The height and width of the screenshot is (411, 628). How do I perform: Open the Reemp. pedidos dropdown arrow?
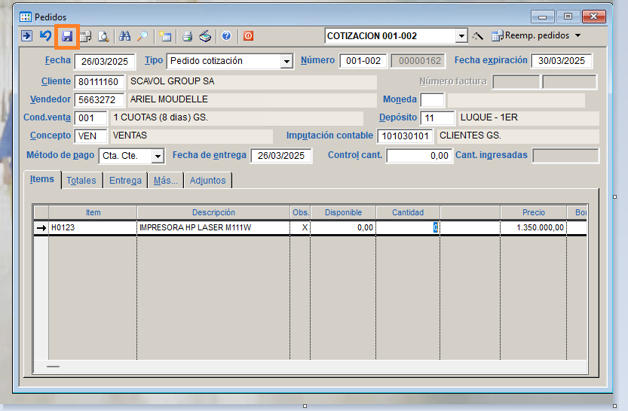[x=578, y=36]
